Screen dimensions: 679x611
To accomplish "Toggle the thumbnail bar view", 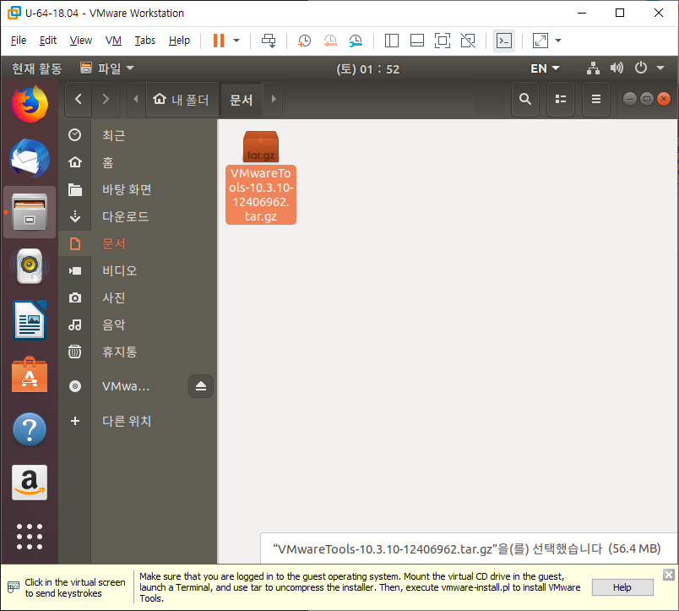I will coord(417,41).
